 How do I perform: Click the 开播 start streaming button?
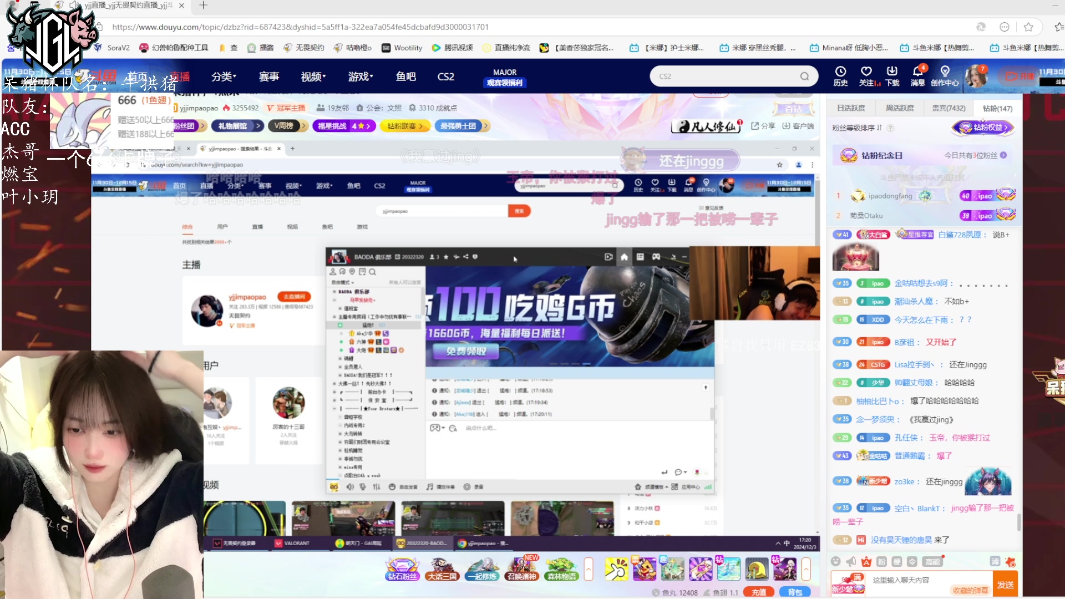tap(1020, 76)
